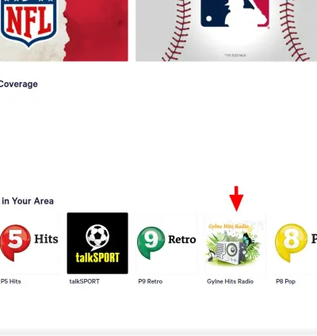Click the yellow talkSPORT wordmark on black tile
Image resolution: width=317 pixels, height=336 pixels.
[97, 258]
